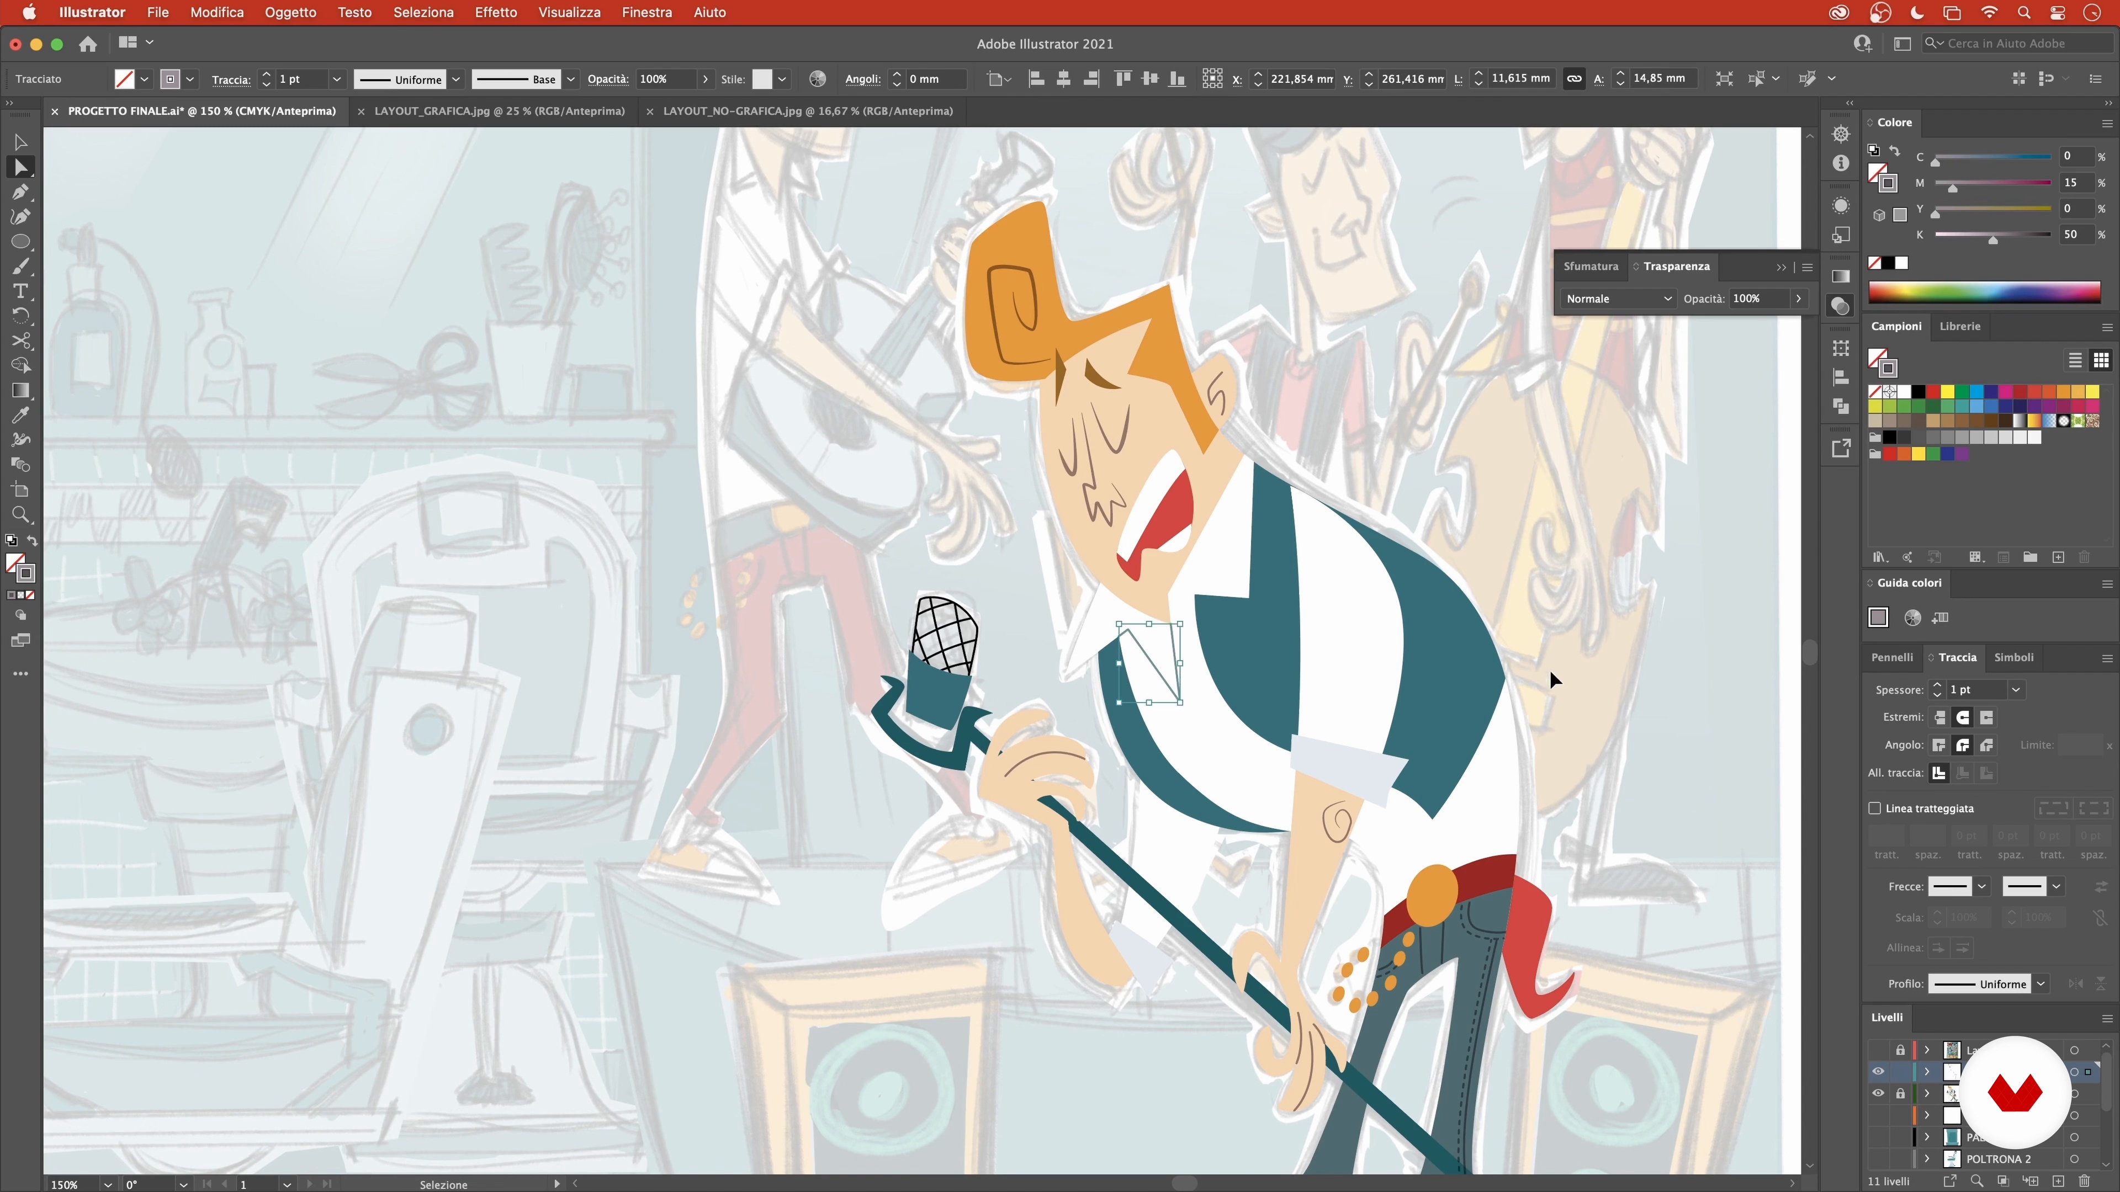This screenshot has width=2120, height=1192.
Task: Swap fill and stroke colors
Action: (32, 540)
